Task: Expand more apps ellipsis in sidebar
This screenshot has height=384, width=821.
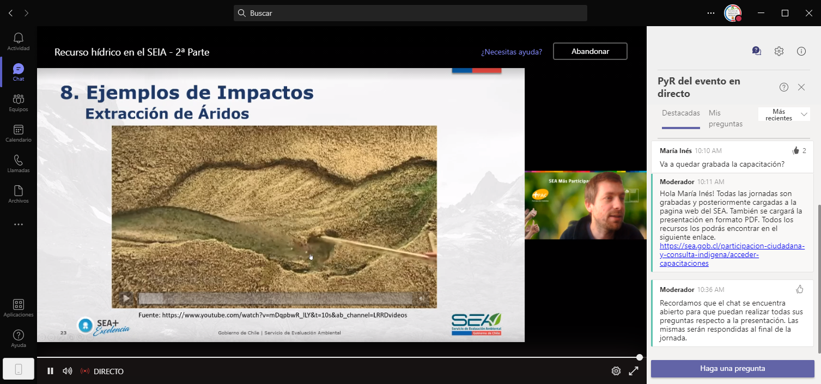Action: (x=19, y=224)
